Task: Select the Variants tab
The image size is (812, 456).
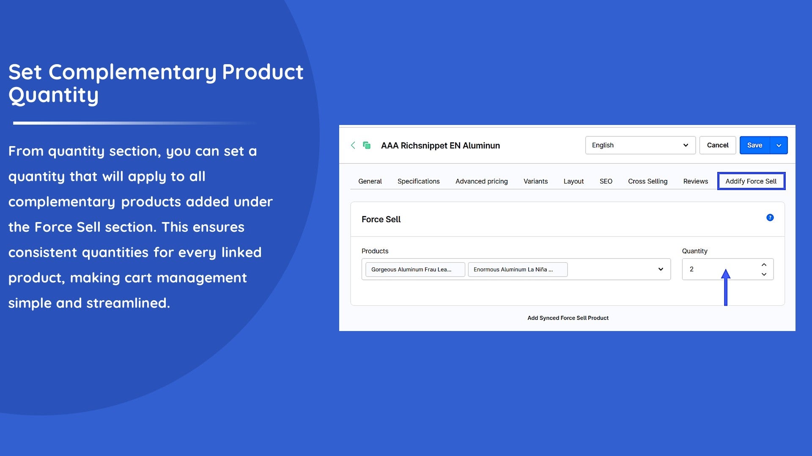Action: pos(535,181)
